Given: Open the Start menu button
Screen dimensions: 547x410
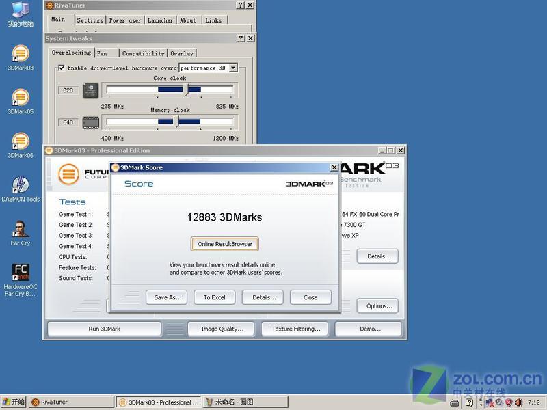Looking at the screenshot, I should pos(14,402).
